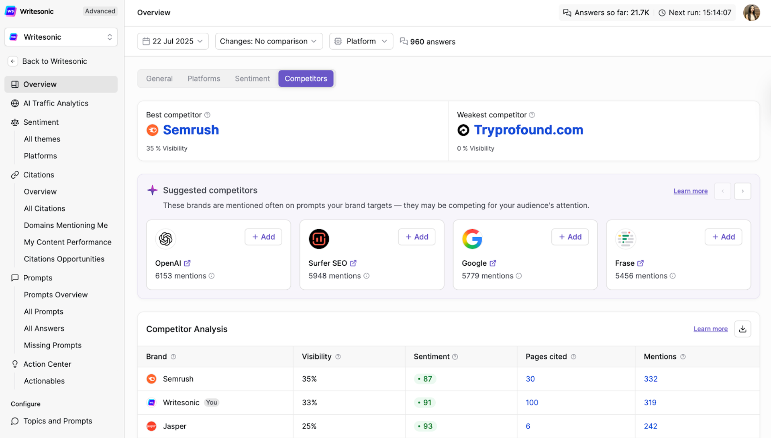Add Frase as a competitor
Image resolution: width=771 pixels, height=438 pixels.
coord(723,237)
